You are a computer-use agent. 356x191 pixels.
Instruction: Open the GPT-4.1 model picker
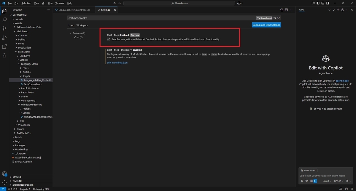[x=338, y=181]
